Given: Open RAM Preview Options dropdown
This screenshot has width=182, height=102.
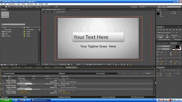Looking at the screenshot, I should (x=167, y=33).
